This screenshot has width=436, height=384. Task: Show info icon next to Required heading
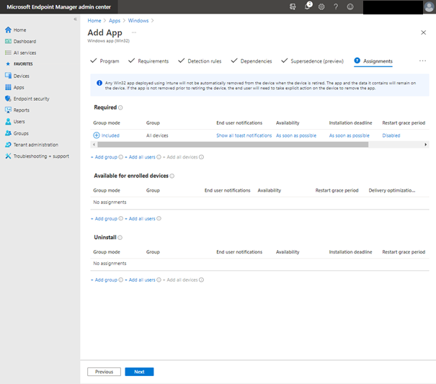[120, 107]
